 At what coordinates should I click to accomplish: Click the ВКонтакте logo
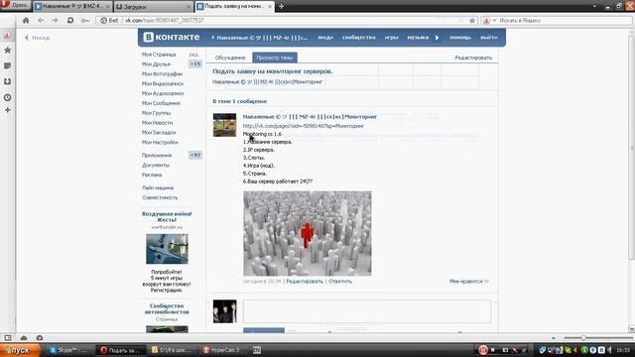pyautogui.click(x=172, y=37)
